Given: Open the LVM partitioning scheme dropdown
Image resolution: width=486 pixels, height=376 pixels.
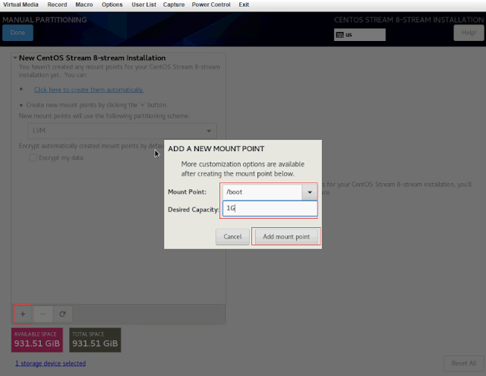Looking at the screenshot, I should [122, 131].
